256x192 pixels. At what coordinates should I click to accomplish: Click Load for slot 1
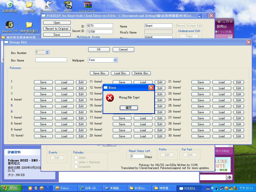(64, 82)
